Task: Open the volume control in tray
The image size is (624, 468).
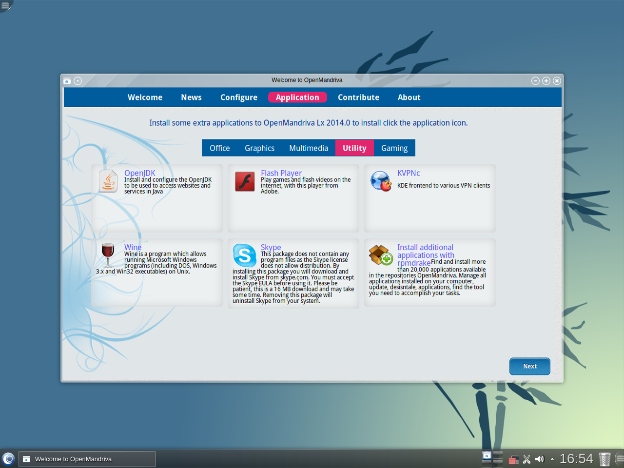Action: 539,459
